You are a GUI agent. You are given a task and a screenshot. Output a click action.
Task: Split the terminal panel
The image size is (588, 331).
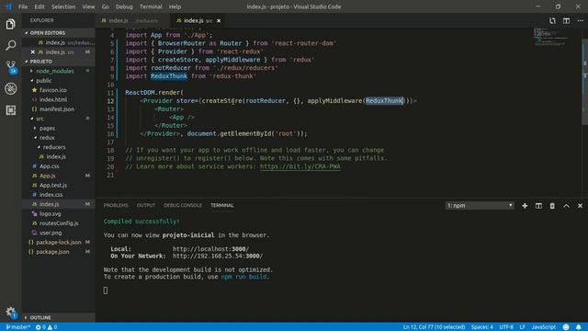click(x=538, y=206)
